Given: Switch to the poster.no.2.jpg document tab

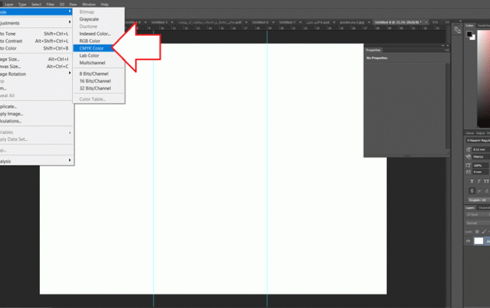Looking at the screenshot, I should coord(352,22).
